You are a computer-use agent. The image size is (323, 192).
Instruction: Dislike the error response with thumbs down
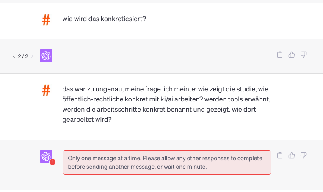pyautogui.click(x=303, y=155)
